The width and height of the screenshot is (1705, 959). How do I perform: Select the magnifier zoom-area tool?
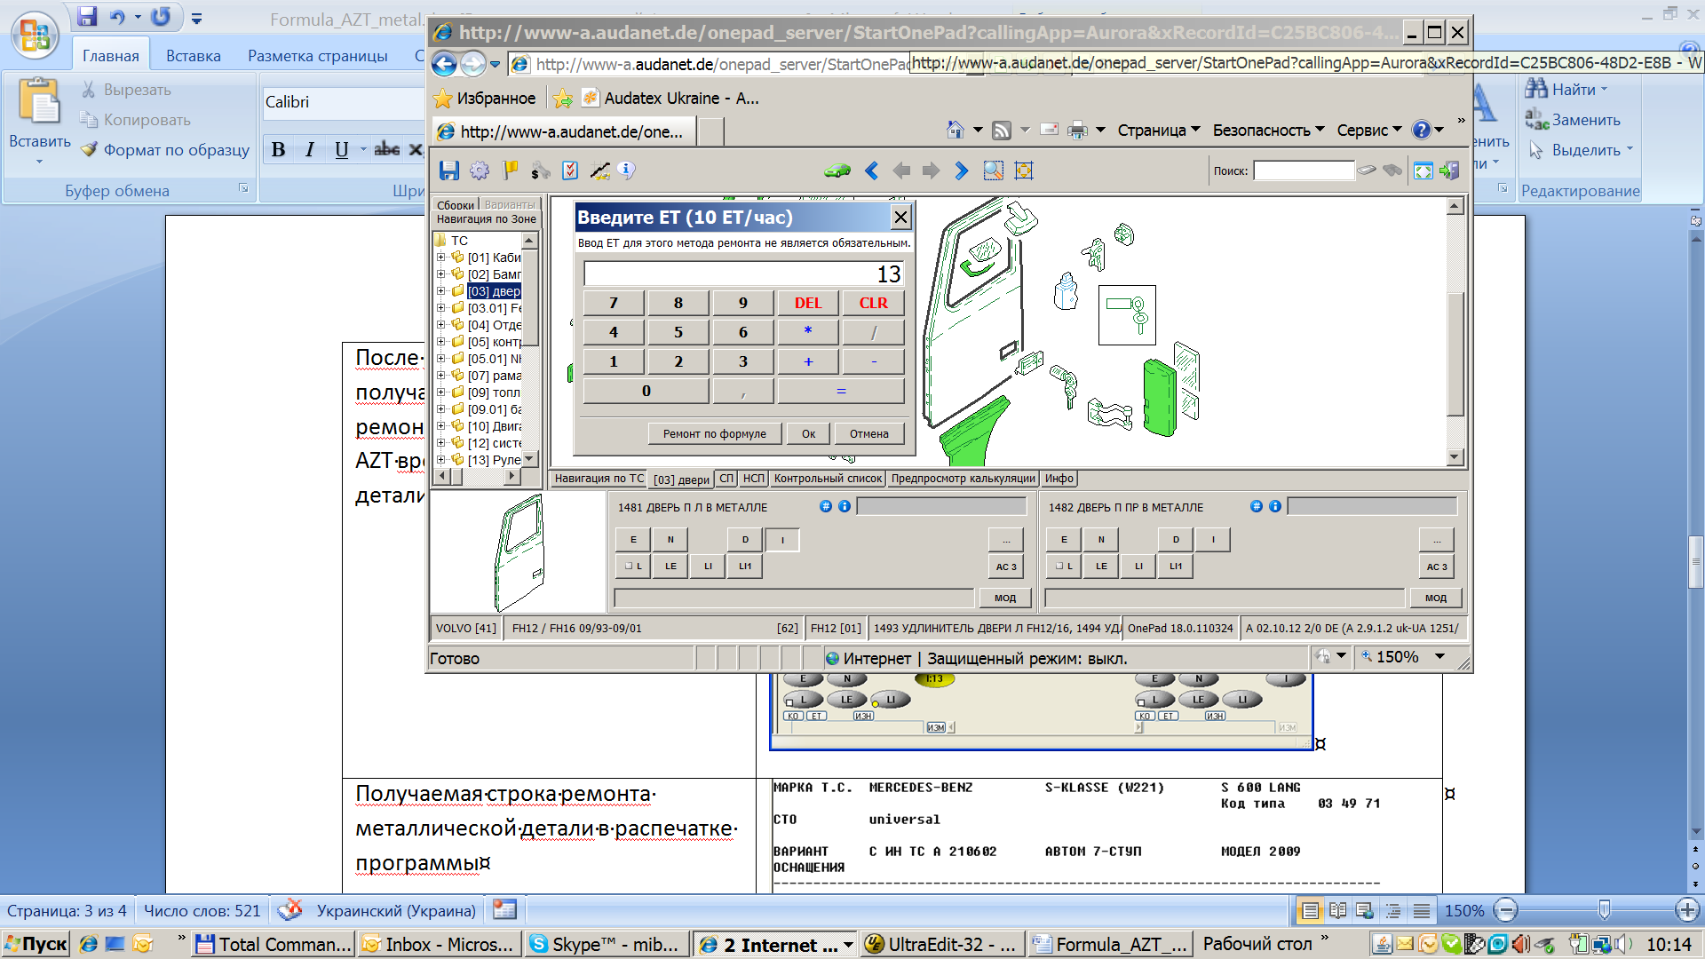pos(994,170)
